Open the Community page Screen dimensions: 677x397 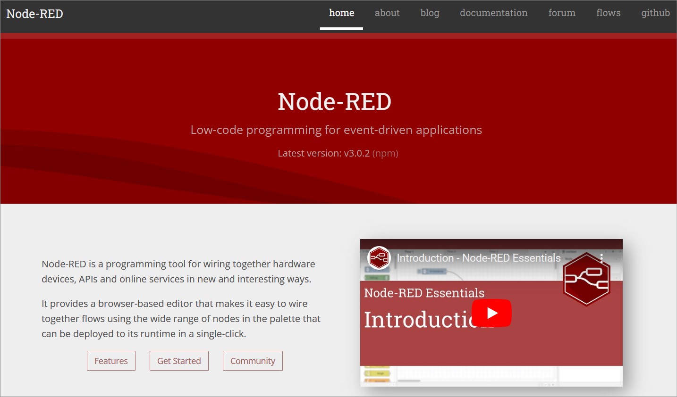[253, 360]
